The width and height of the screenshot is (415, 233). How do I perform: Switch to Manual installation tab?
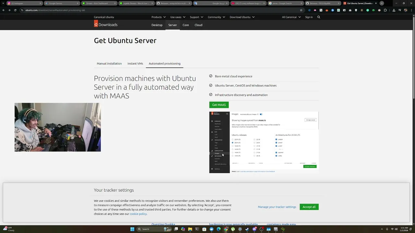pos(109,63)
